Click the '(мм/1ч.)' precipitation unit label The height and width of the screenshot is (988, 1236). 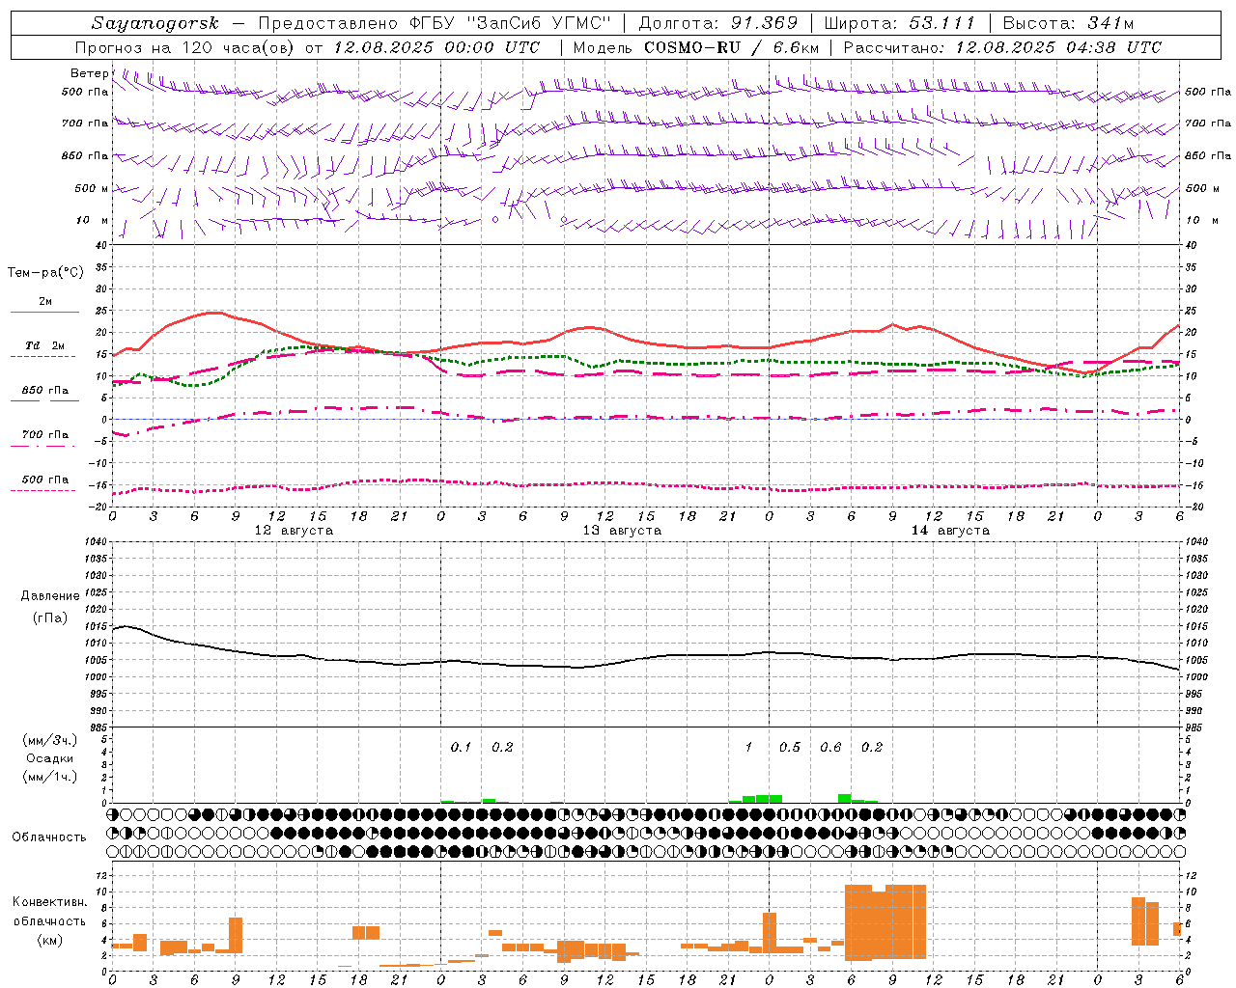pos(50,777)
